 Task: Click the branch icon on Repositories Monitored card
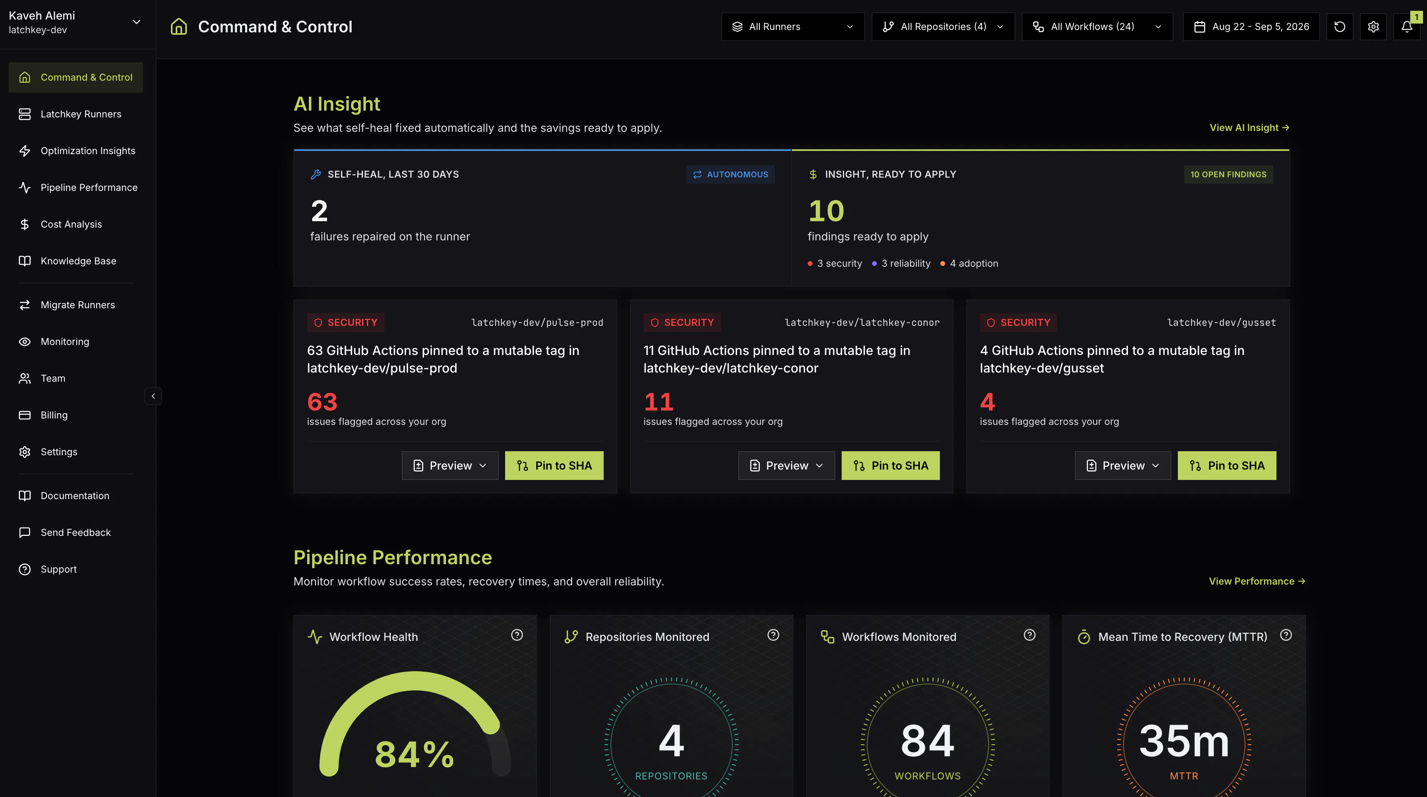pyautogui.click(x=571, y=637)
